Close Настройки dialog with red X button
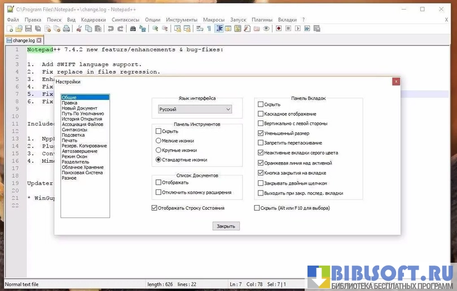Image resolution: width=457 pixels, height=291 pixels. pos(396,81)
